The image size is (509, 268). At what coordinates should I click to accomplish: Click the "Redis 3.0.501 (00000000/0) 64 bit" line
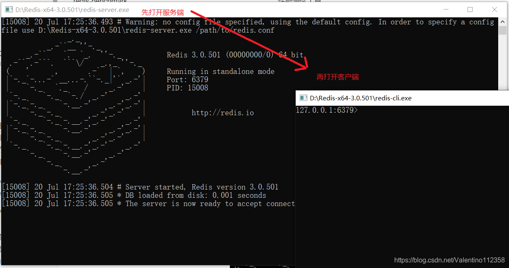tap(235, 55)
